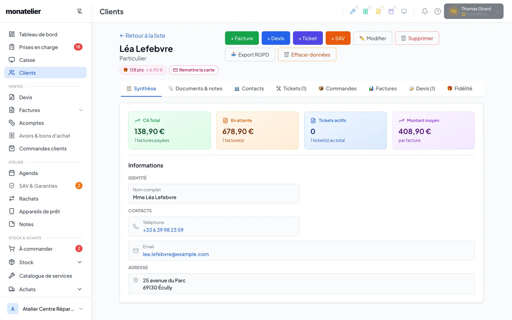512x320 pixels.
Task: Click Effacer données button
Action: point(307,54)
